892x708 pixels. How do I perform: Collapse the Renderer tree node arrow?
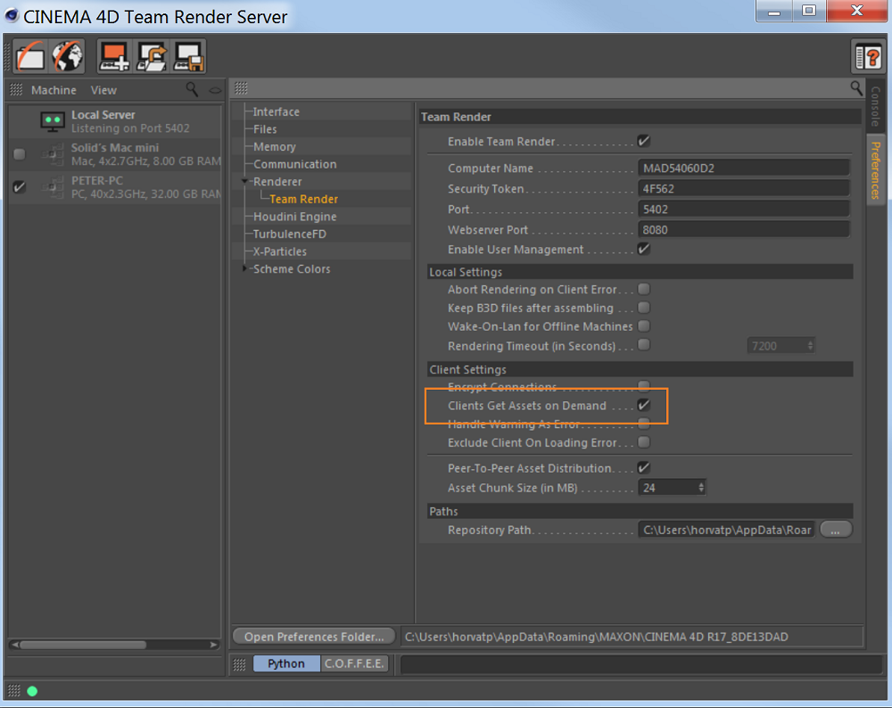pos(245,181)
